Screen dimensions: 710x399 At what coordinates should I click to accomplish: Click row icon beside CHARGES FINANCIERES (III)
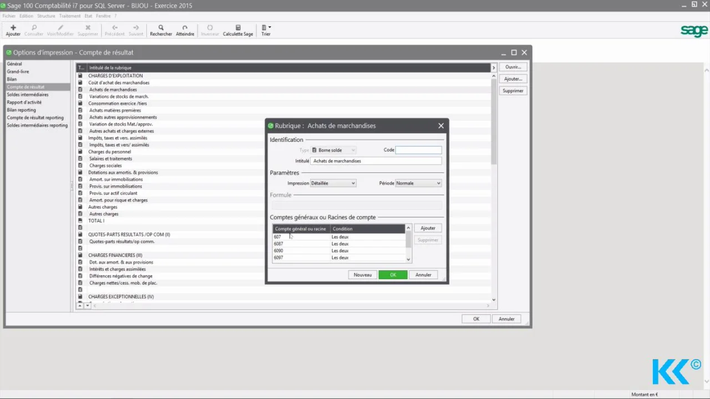pos(80,255)
